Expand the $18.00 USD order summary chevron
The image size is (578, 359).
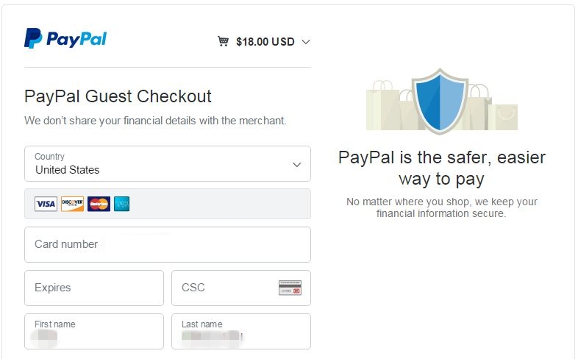[306, 42]
